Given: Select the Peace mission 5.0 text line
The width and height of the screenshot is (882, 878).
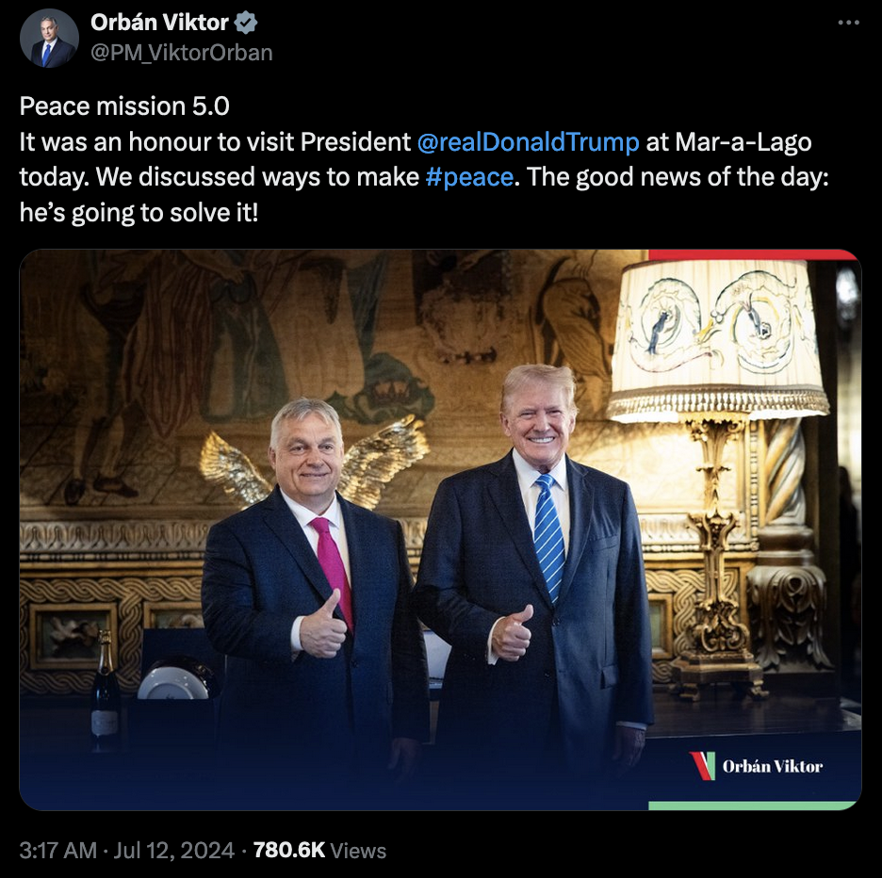Looking at the screenshot, I should (124, 106).
